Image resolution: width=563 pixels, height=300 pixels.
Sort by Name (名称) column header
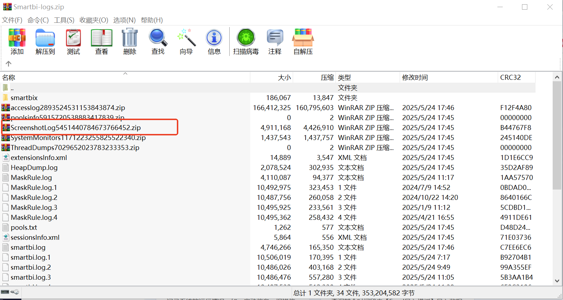point(125,77)
